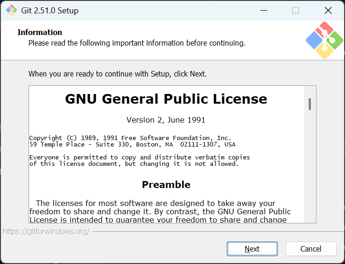Click Next to continue setup
345x264 pixels.
(x=252, y=249)
